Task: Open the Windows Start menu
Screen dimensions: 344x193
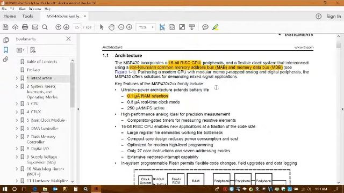Action: (x=5, y=189)
